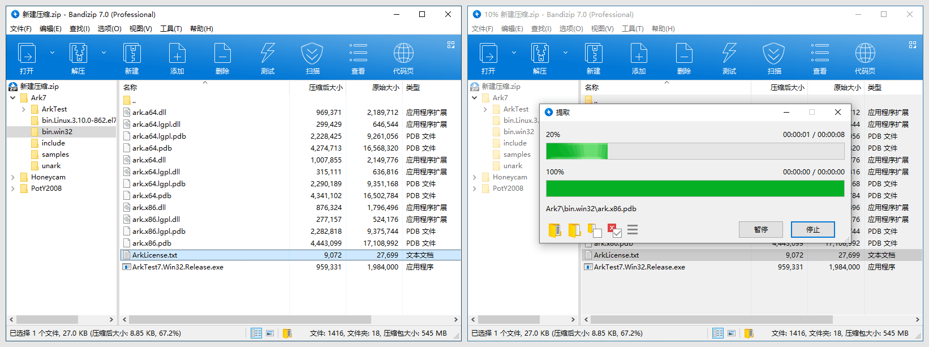
Task: Open the 工具(T) menu in left window
Action: pyautogui.click(x=171, y=29)
